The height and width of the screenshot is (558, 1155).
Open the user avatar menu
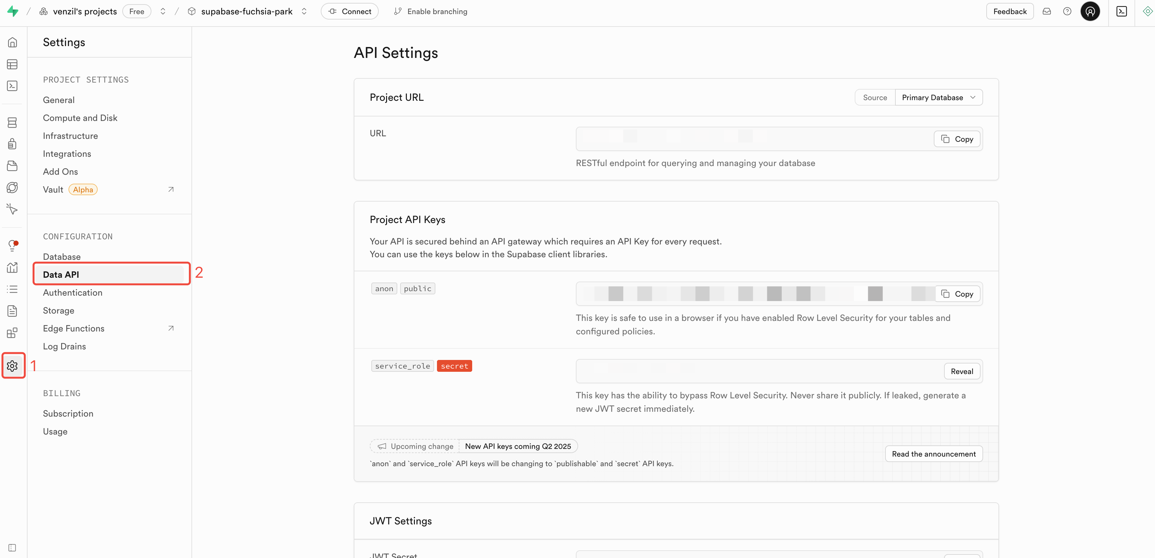[1090, 11]
